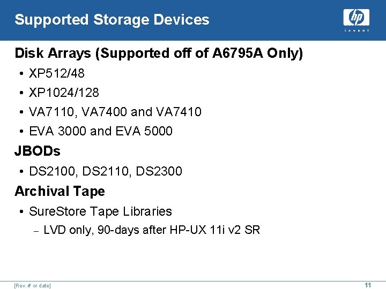Click the JBODs heading
The height and width of the screenshot is (289, 386).
(38, 150)
